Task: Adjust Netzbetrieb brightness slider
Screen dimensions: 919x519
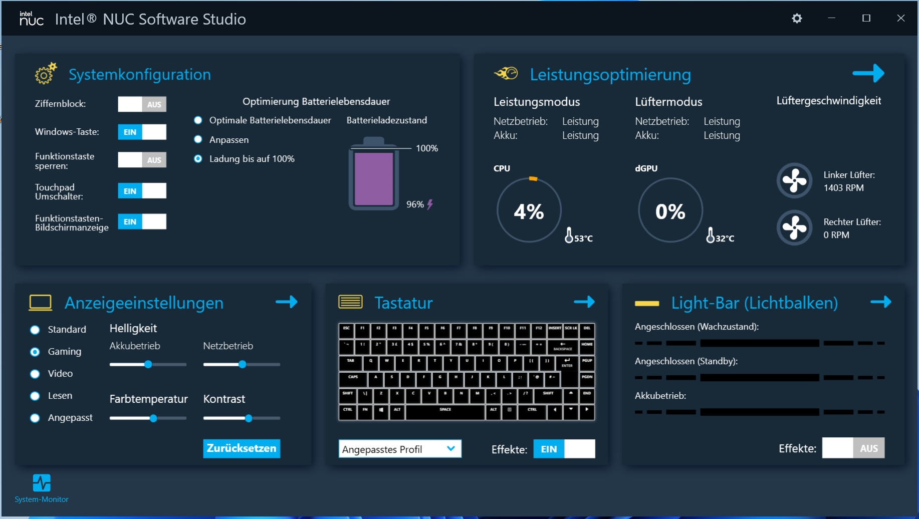Action: tap(242, 364)
